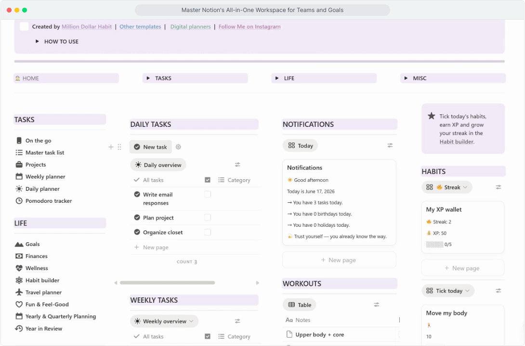This screenshot has height=346, width=525.
Task: Open the gear settings beside New task
Action: point(179,147)
